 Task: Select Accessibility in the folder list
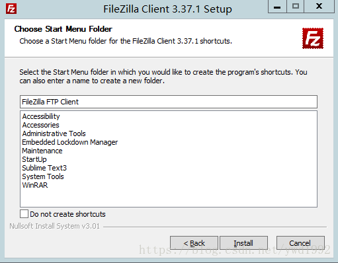tap(41, 116)
